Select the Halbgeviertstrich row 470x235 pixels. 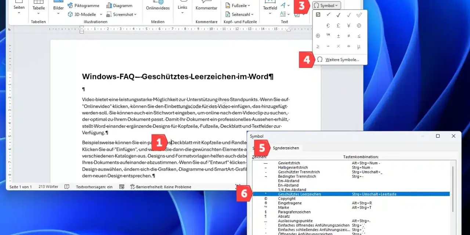click(x=351, y=167)
